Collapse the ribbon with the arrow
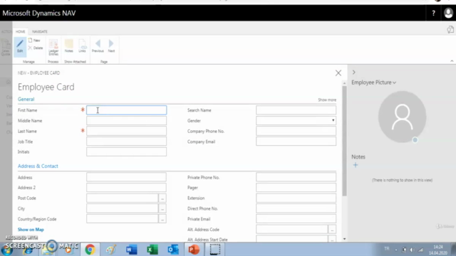The height and width of the screenshot is (256, 456). [452, 61]
